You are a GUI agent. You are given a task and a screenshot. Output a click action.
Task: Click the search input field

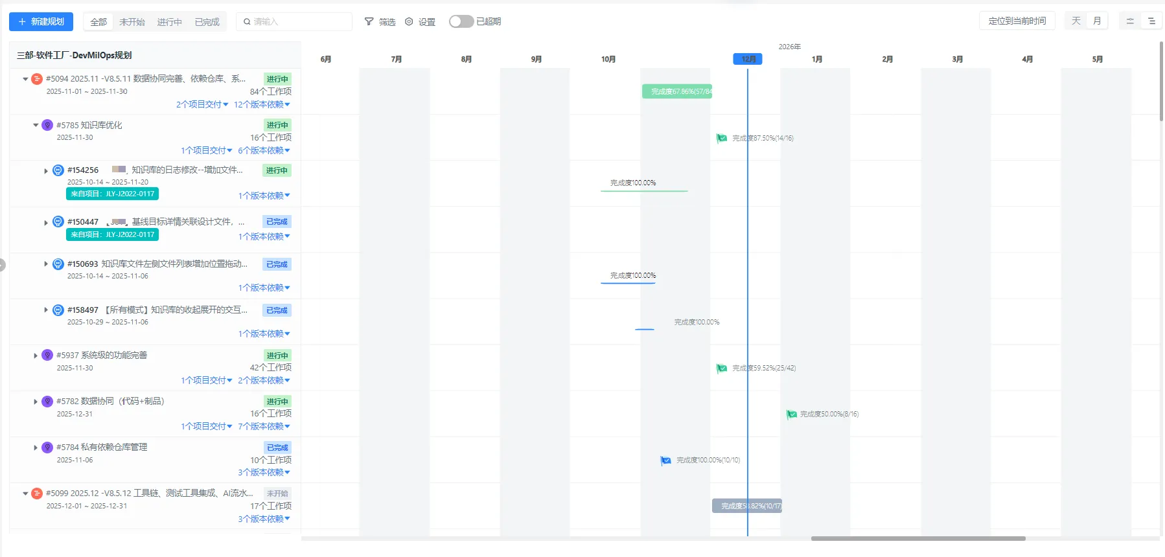[298, 22]
